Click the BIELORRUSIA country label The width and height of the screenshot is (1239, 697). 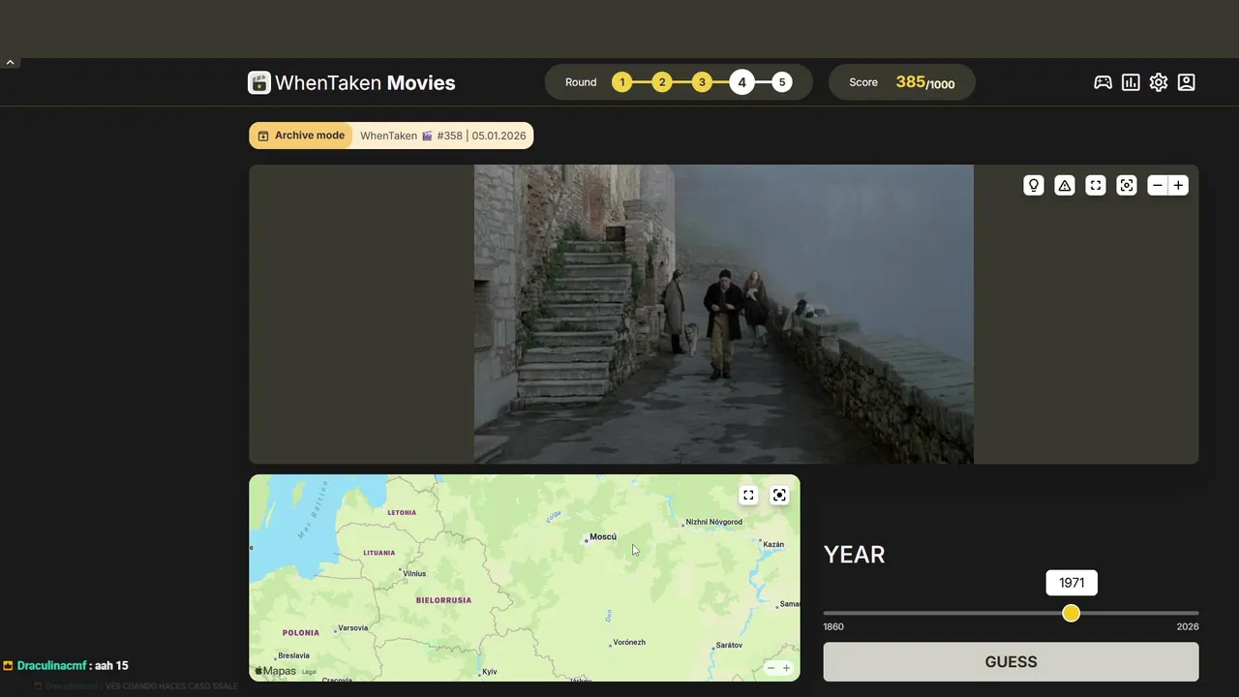coord(443,600)
